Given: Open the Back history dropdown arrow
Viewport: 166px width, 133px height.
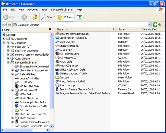Looking at the screenshot, I should coord(18,17).
